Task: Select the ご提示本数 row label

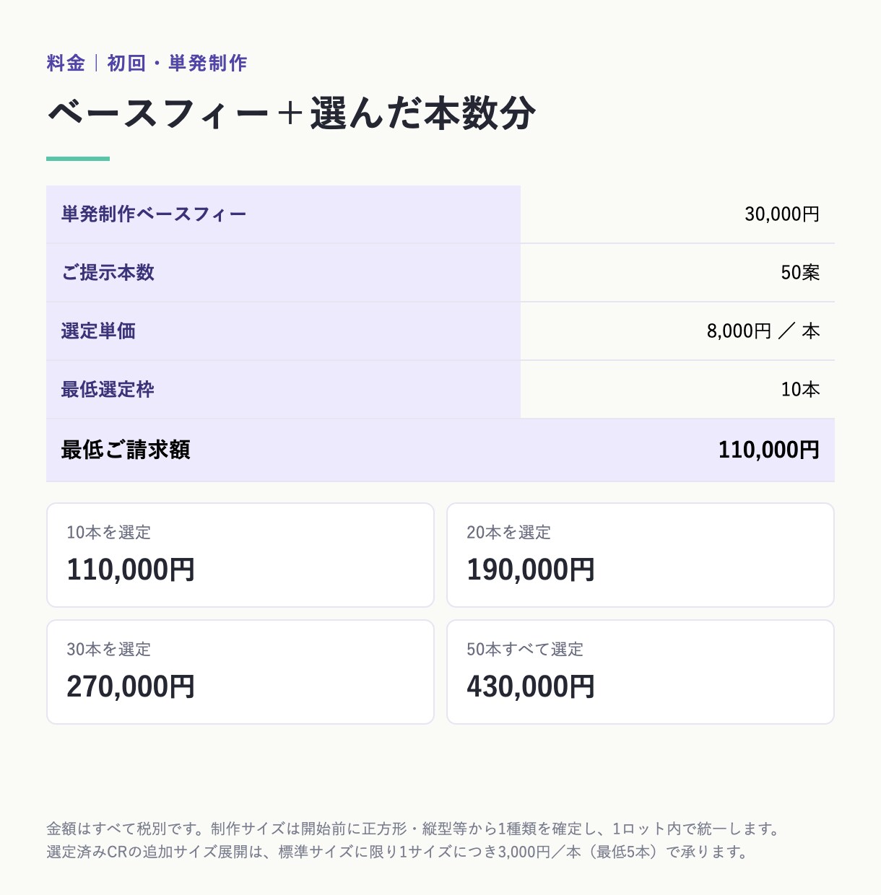Action: tap(108, 273)
